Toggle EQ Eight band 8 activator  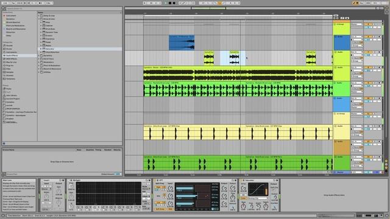(136, 209)
